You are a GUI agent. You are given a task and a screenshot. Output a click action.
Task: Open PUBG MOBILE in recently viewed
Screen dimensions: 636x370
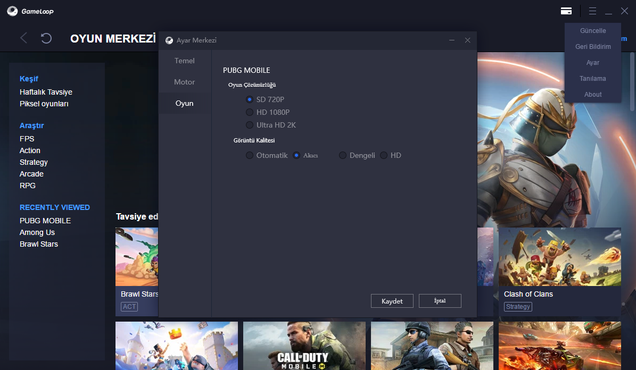45,221
